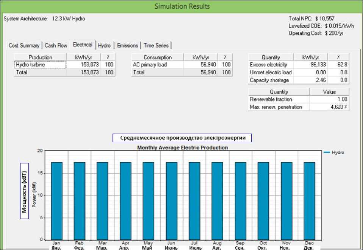Click the Renewable fraction row
This screenshot has height=250, width=363.
271,99
